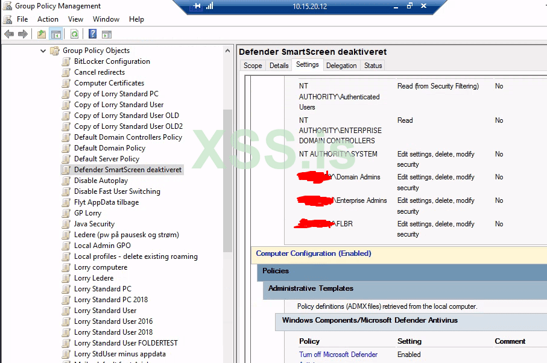Switch to the Details tab
Screen dimensions: 547x363
click(279, 66)
